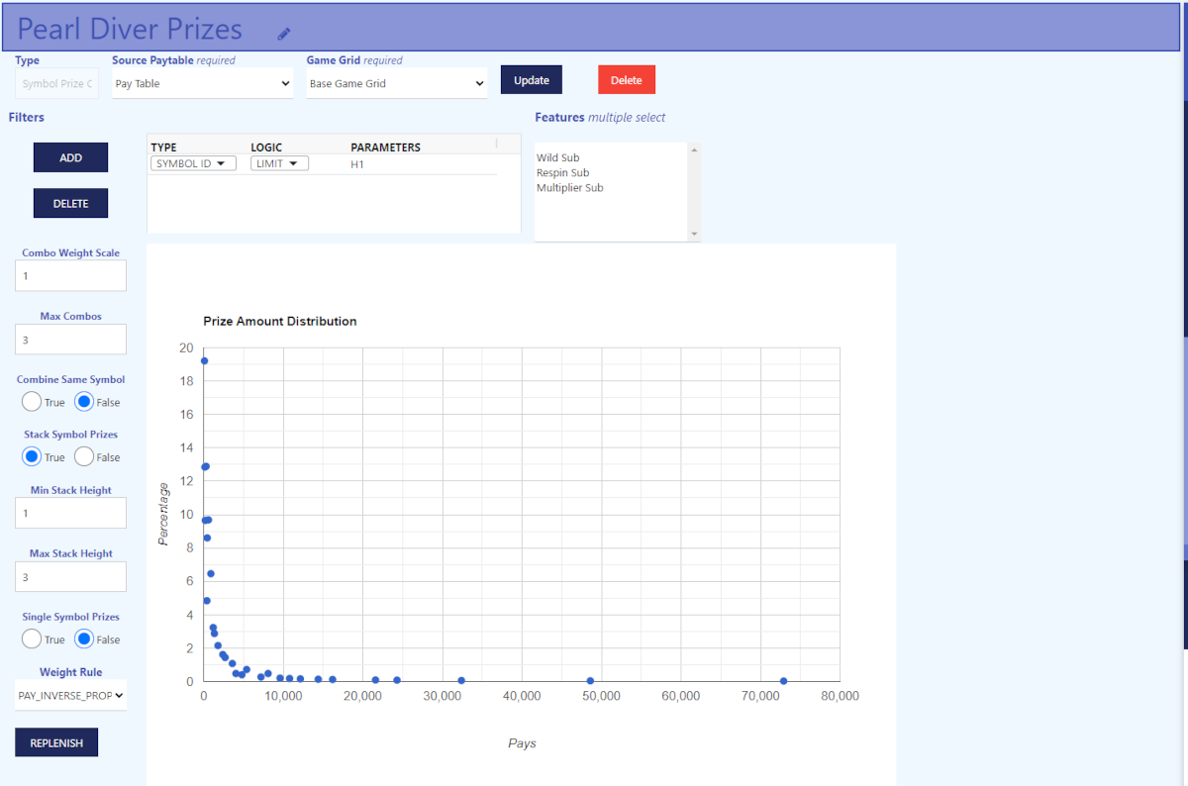Choose Multiplier Sub from Features list
1188x786 pixels.
(x=569, y=187)
